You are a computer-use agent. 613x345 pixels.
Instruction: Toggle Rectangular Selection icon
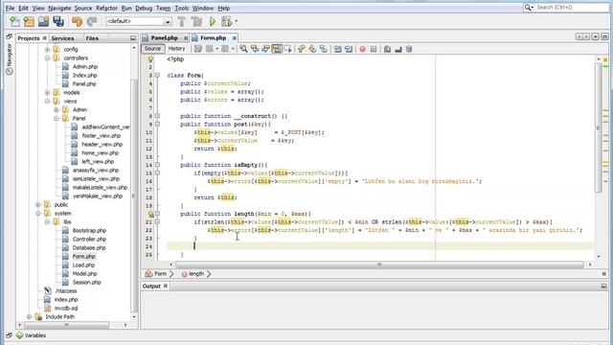[287, 49]
